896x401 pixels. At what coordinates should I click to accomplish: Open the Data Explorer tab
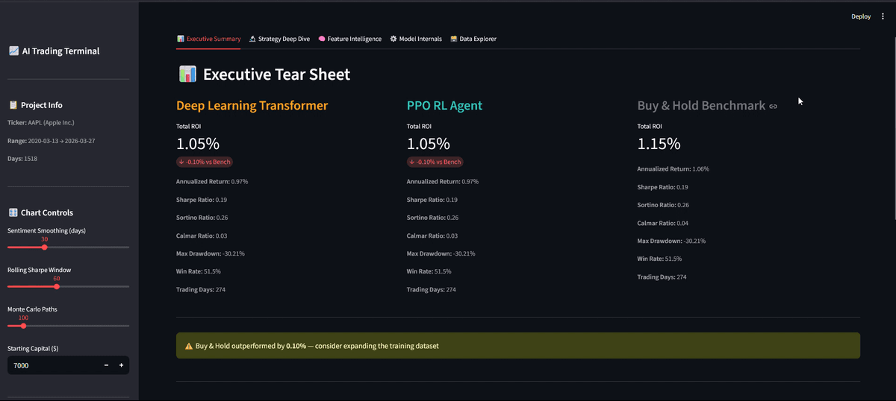[473, 39]
